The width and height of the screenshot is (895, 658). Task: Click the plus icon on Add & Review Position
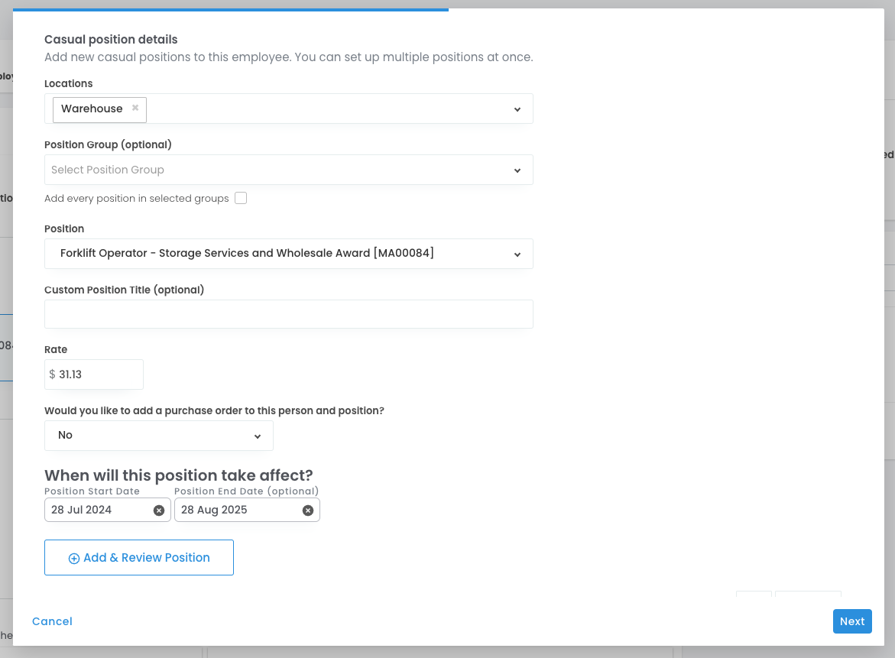coord(74,559)
